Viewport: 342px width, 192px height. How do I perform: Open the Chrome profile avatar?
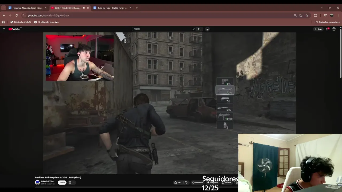click(332, 15)
